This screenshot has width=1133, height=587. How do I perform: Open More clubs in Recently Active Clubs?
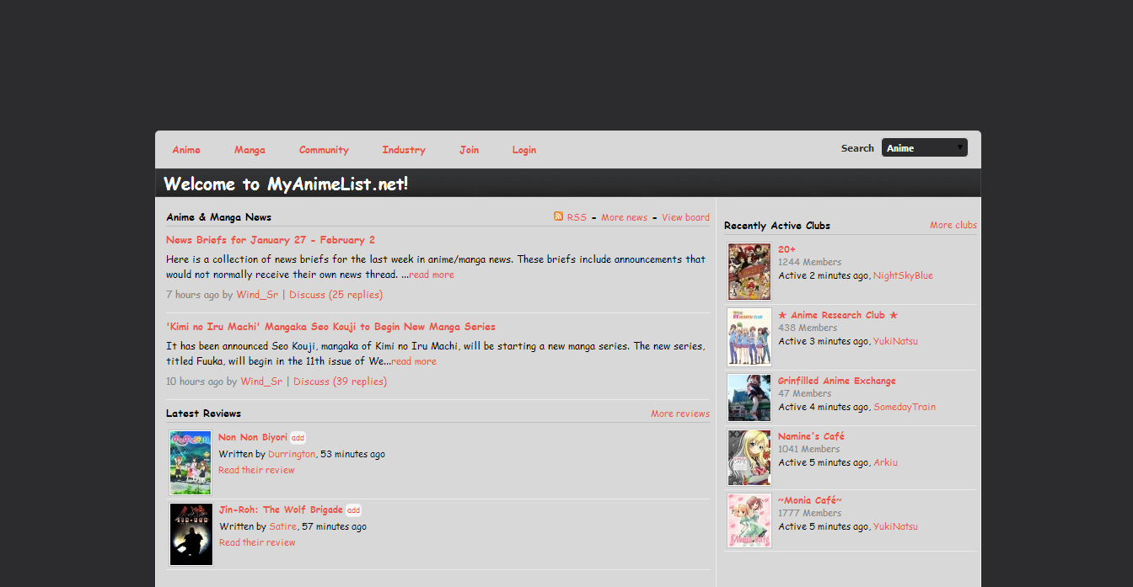(953, 224)
